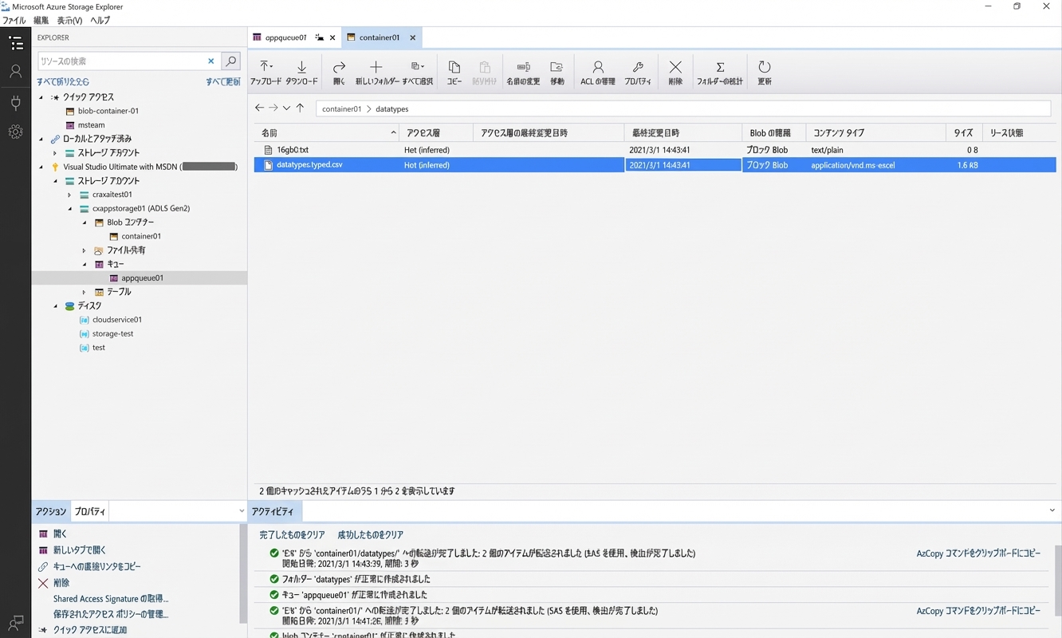1062x638 pixels.
Task: Open the settings gear in the sidebar
Action: coord(15,132)
